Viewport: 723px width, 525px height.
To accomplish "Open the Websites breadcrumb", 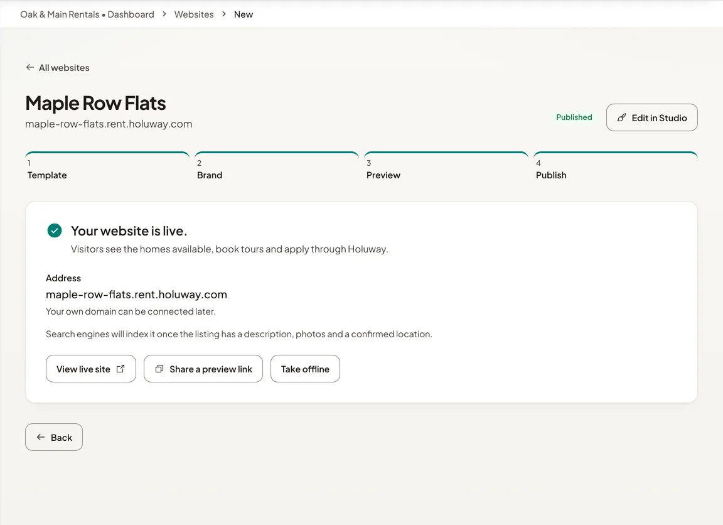I will (x=194, y=14).
